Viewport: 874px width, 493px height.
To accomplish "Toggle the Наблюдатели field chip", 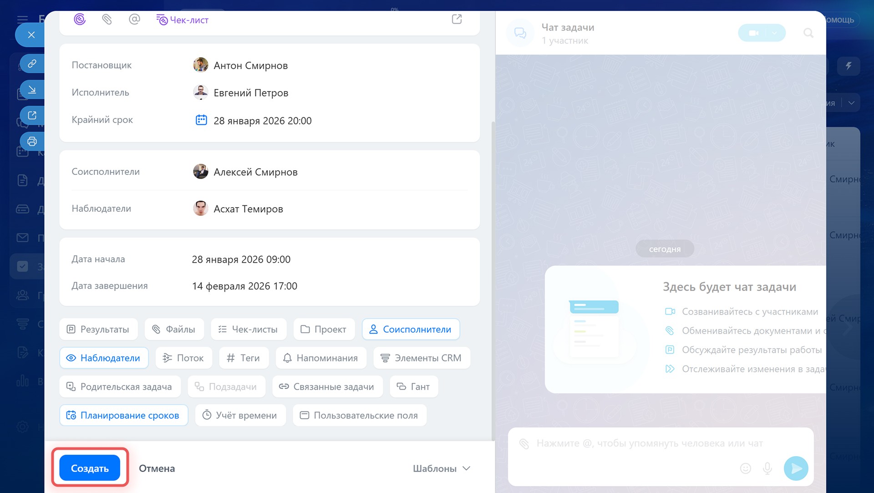I will [x=104, y=358].
